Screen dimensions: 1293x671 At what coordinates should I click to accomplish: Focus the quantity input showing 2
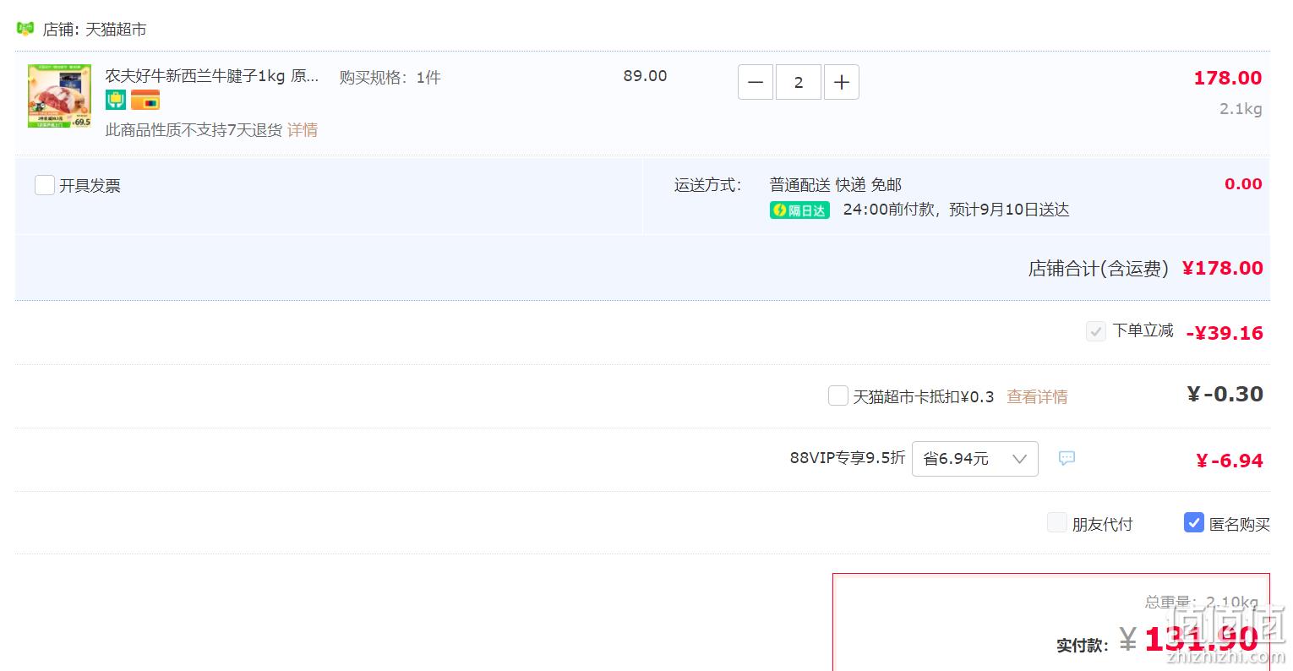coord(799,83)
